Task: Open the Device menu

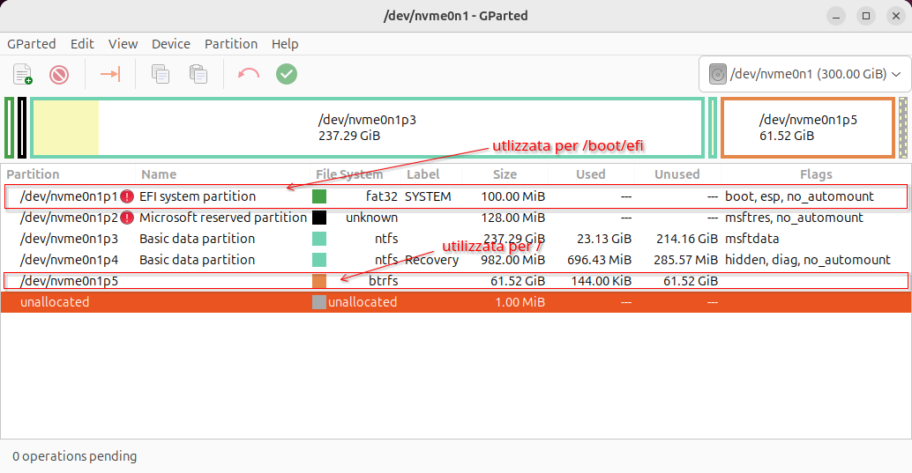Action: pos(170,44)
